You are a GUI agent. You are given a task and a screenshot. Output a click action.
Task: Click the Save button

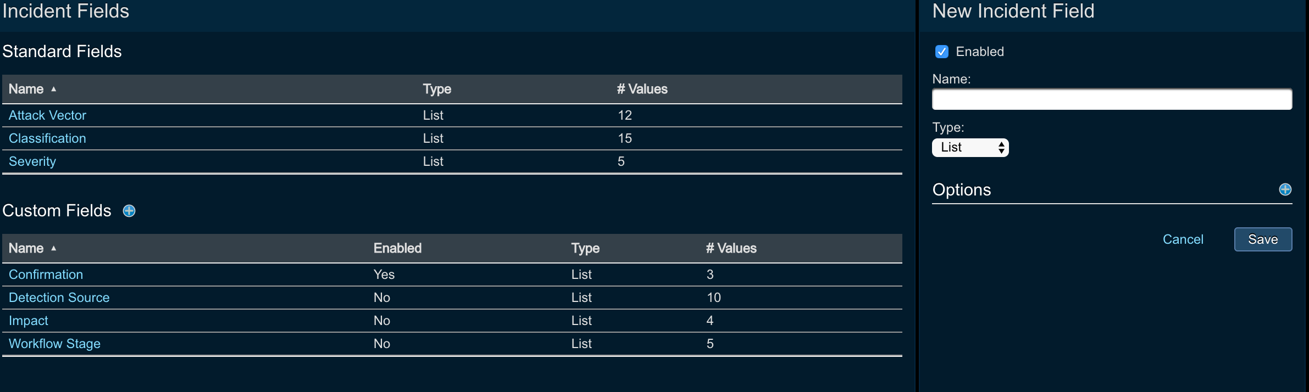[1263, 239]
